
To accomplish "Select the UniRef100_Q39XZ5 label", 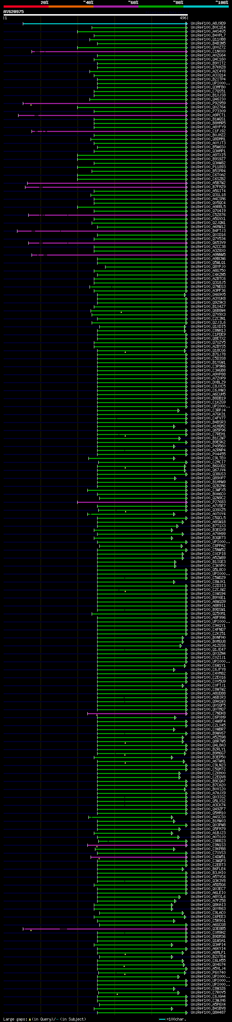I will click(x=208, y=510).
